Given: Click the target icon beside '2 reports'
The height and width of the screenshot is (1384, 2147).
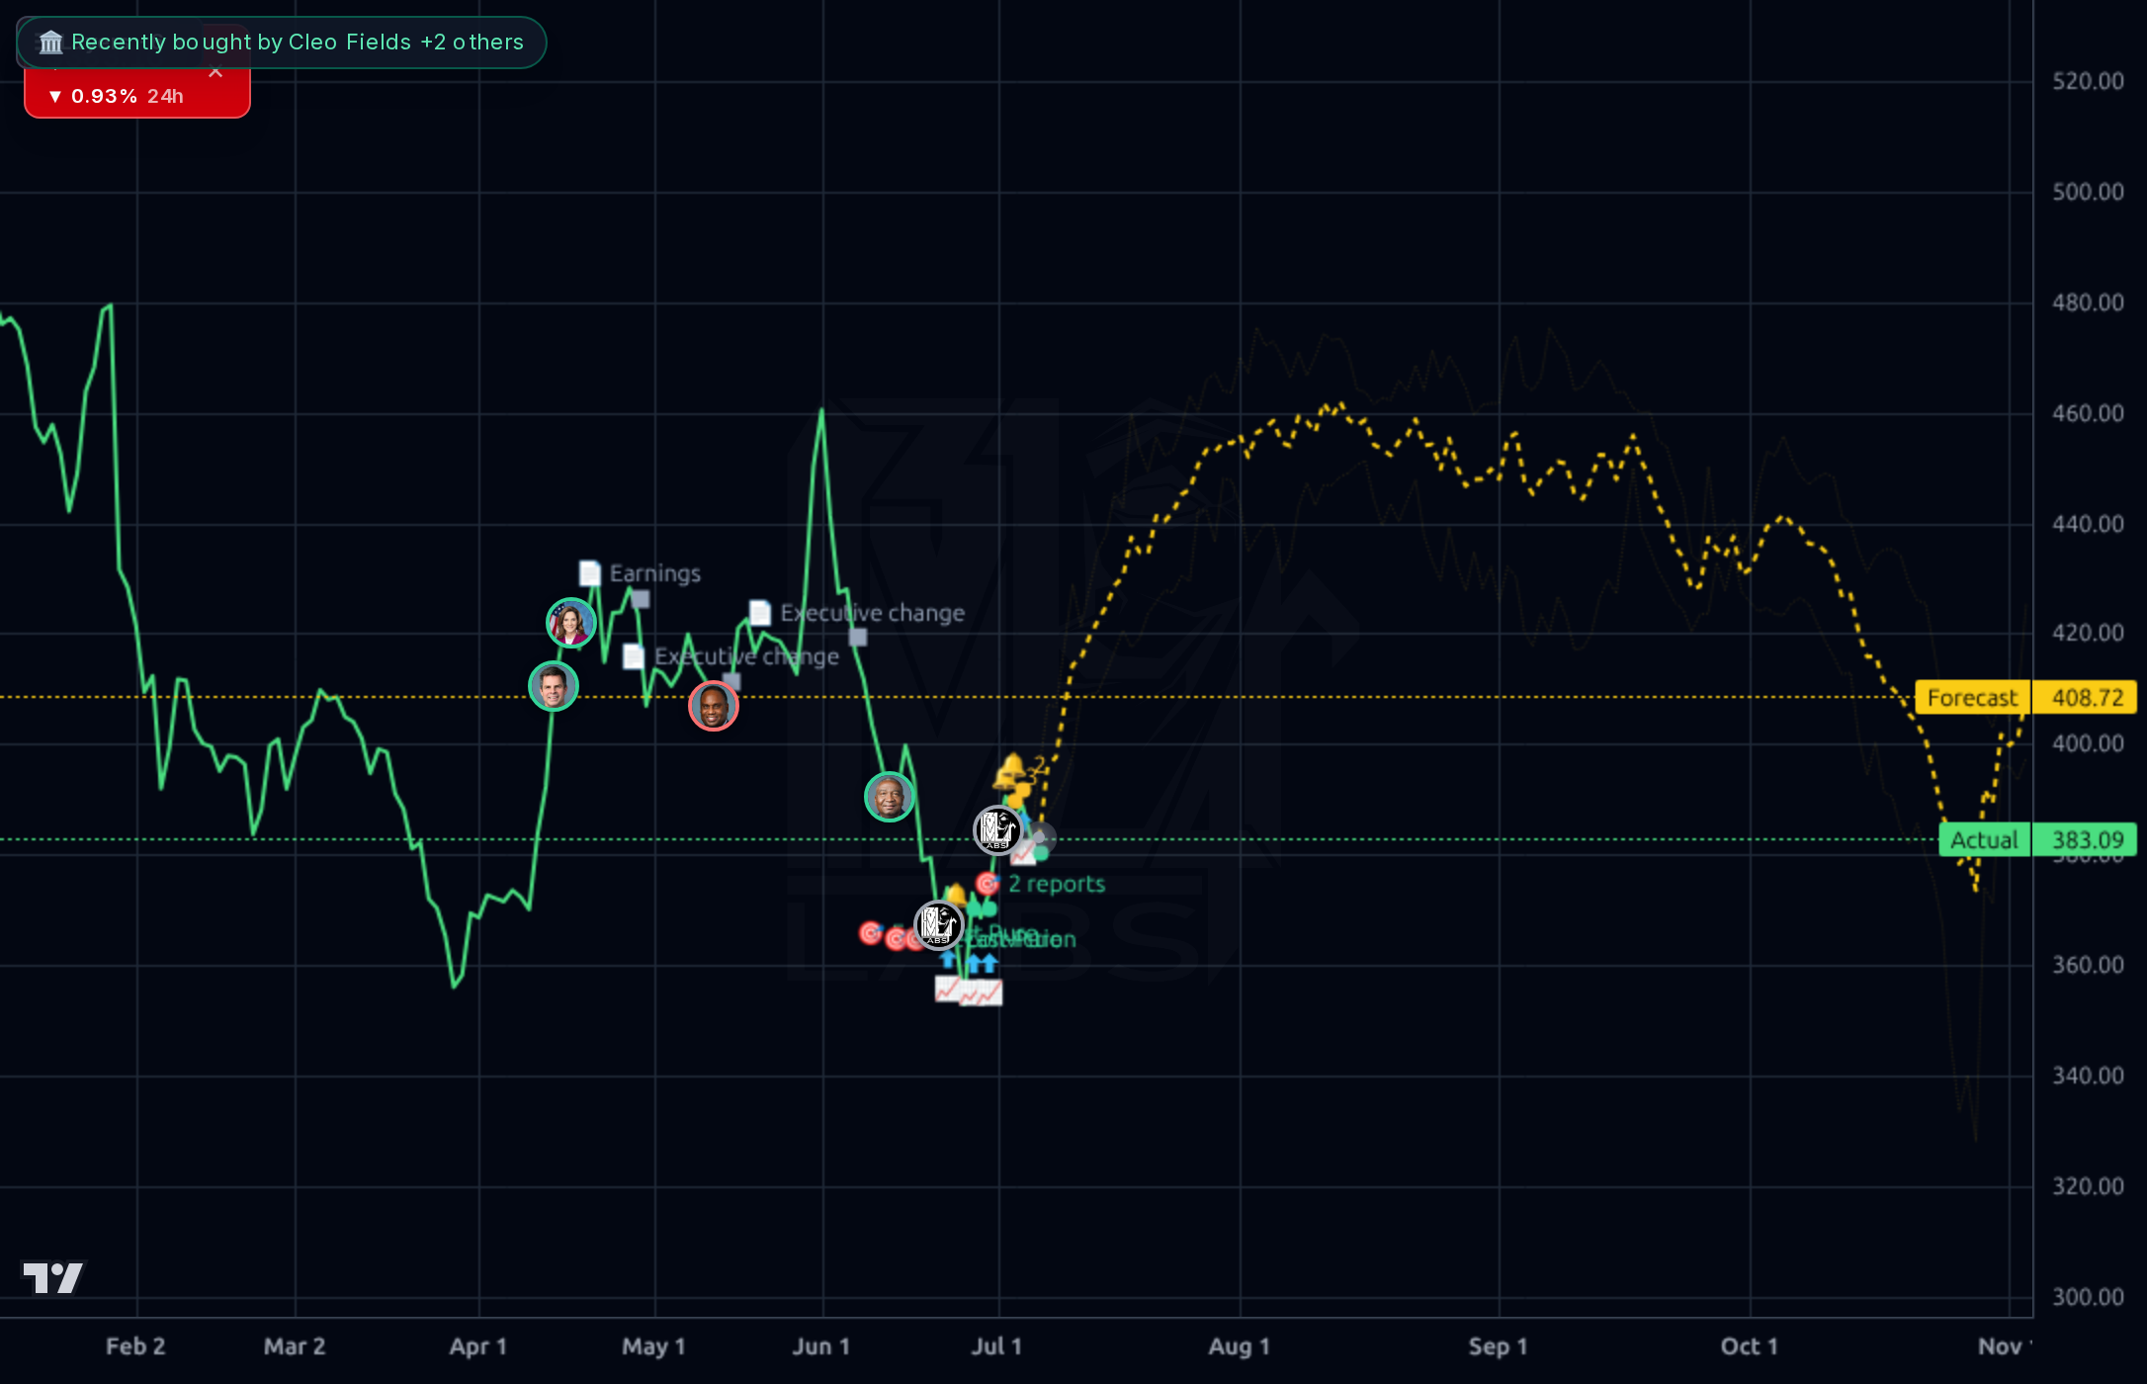Looking at the screenshot, I should tap(988, 883).
